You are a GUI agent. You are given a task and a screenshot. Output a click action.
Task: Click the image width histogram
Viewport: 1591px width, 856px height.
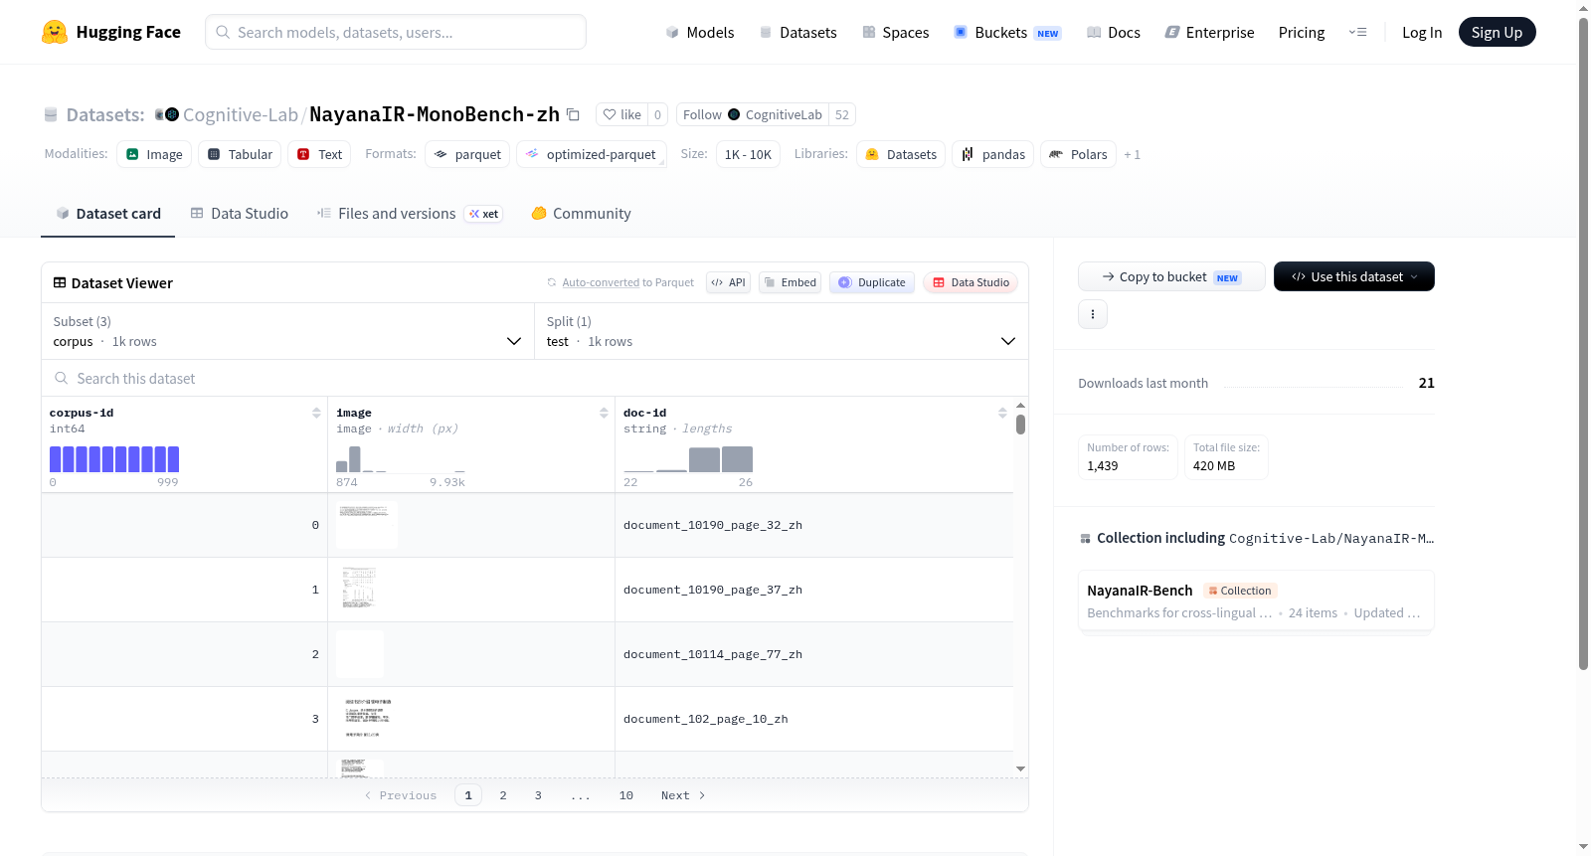401,459
